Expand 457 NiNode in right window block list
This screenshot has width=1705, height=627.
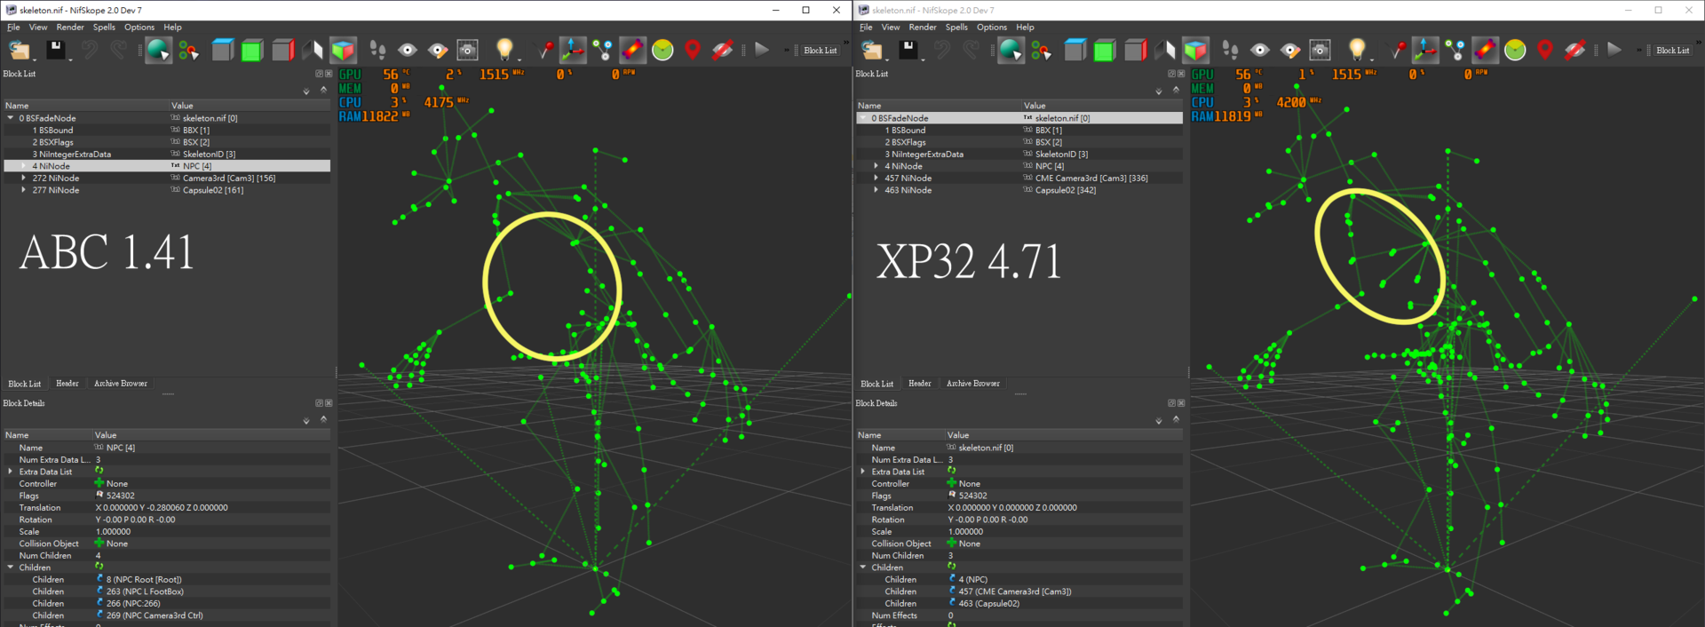coord(876,178)
